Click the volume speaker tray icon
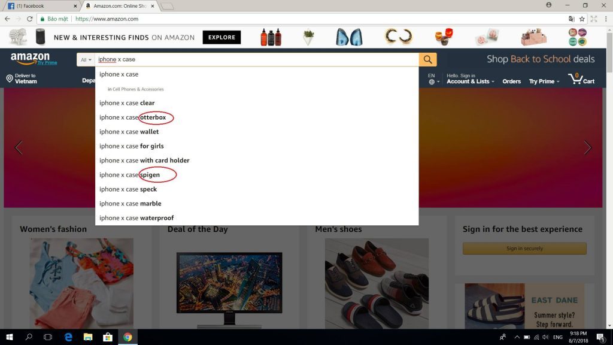This screenshot has height=345, width=613. pyautogui.click(x=545, y=337)
